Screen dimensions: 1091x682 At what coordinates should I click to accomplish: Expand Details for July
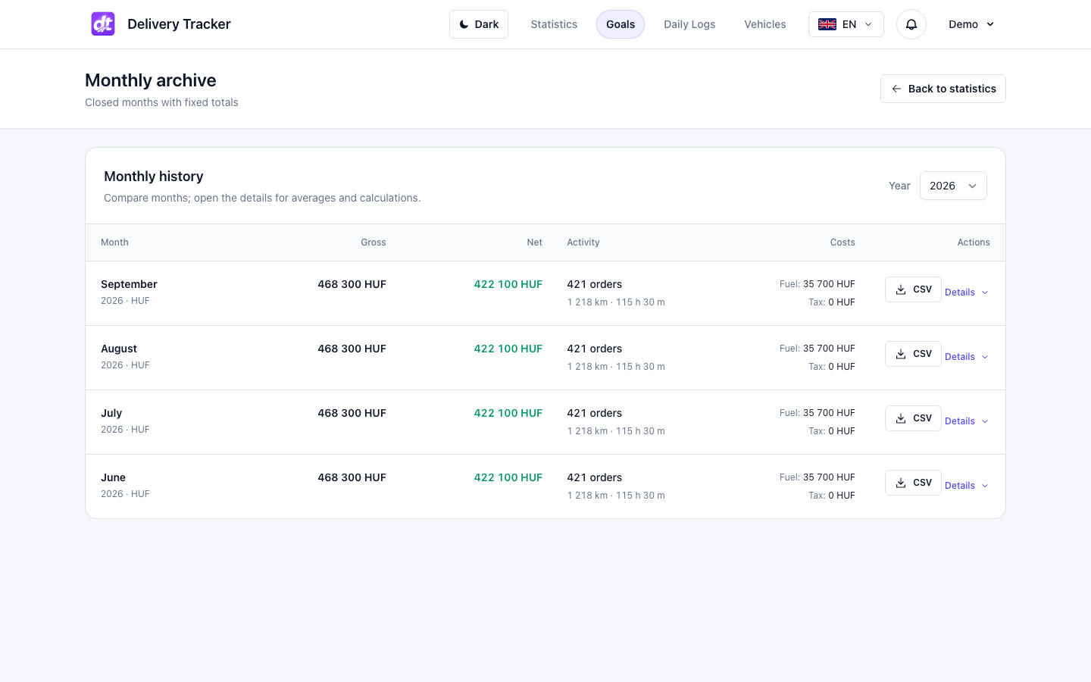(x=967, y=421)
